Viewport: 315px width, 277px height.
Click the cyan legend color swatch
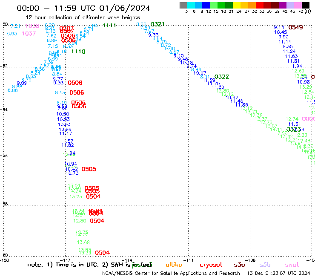tap(191, 5)
